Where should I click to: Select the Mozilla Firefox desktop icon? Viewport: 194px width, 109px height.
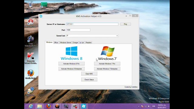point(31,74)
